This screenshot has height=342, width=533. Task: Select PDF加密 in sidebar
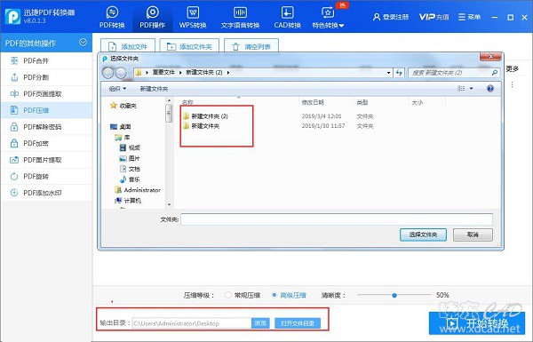pyautogui.click(x=46, y=144)
